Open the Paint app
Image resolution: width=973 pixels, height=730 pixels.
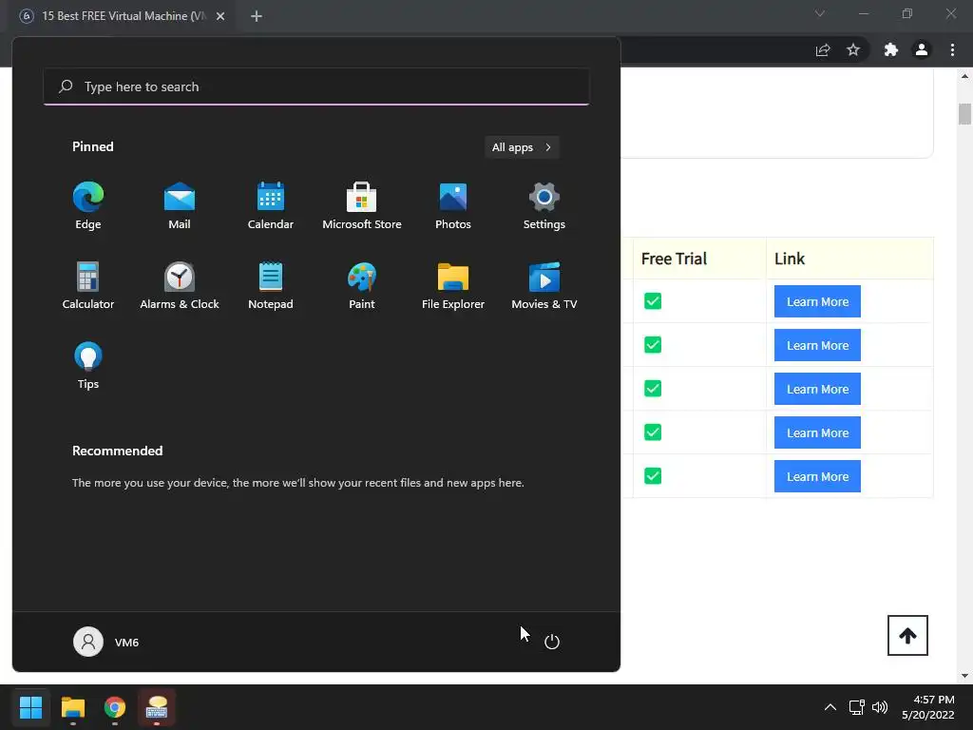point(362,286)
